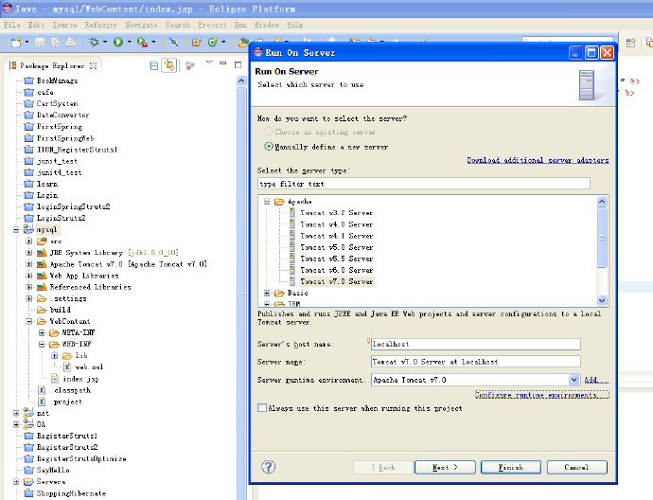Click the Print toolbar icon
Image resolution: width=653 pixels, height=500 pixels.
tap(71, 42)
